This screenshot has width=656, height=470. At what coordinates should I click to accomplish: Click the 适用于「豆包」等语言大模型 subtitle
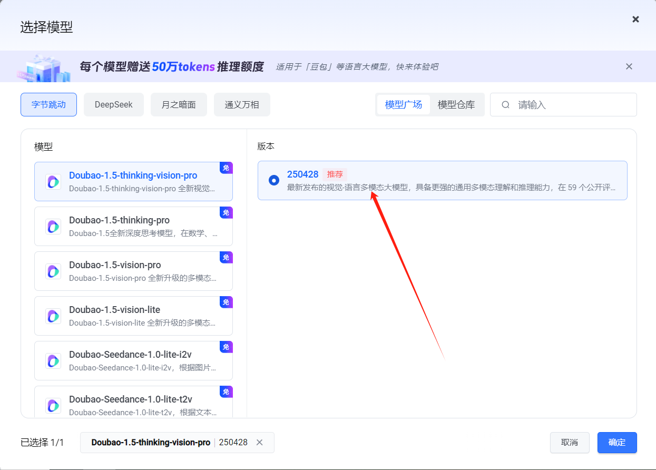coord(357,67)
